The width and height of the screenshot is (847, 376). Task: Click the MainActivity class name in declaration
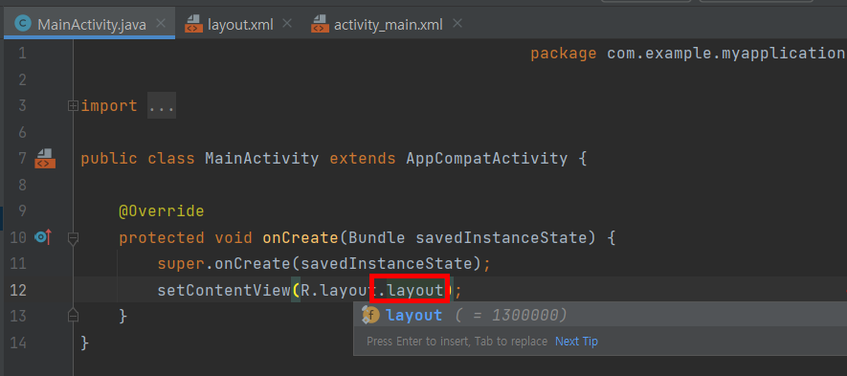tap(262, 159)
